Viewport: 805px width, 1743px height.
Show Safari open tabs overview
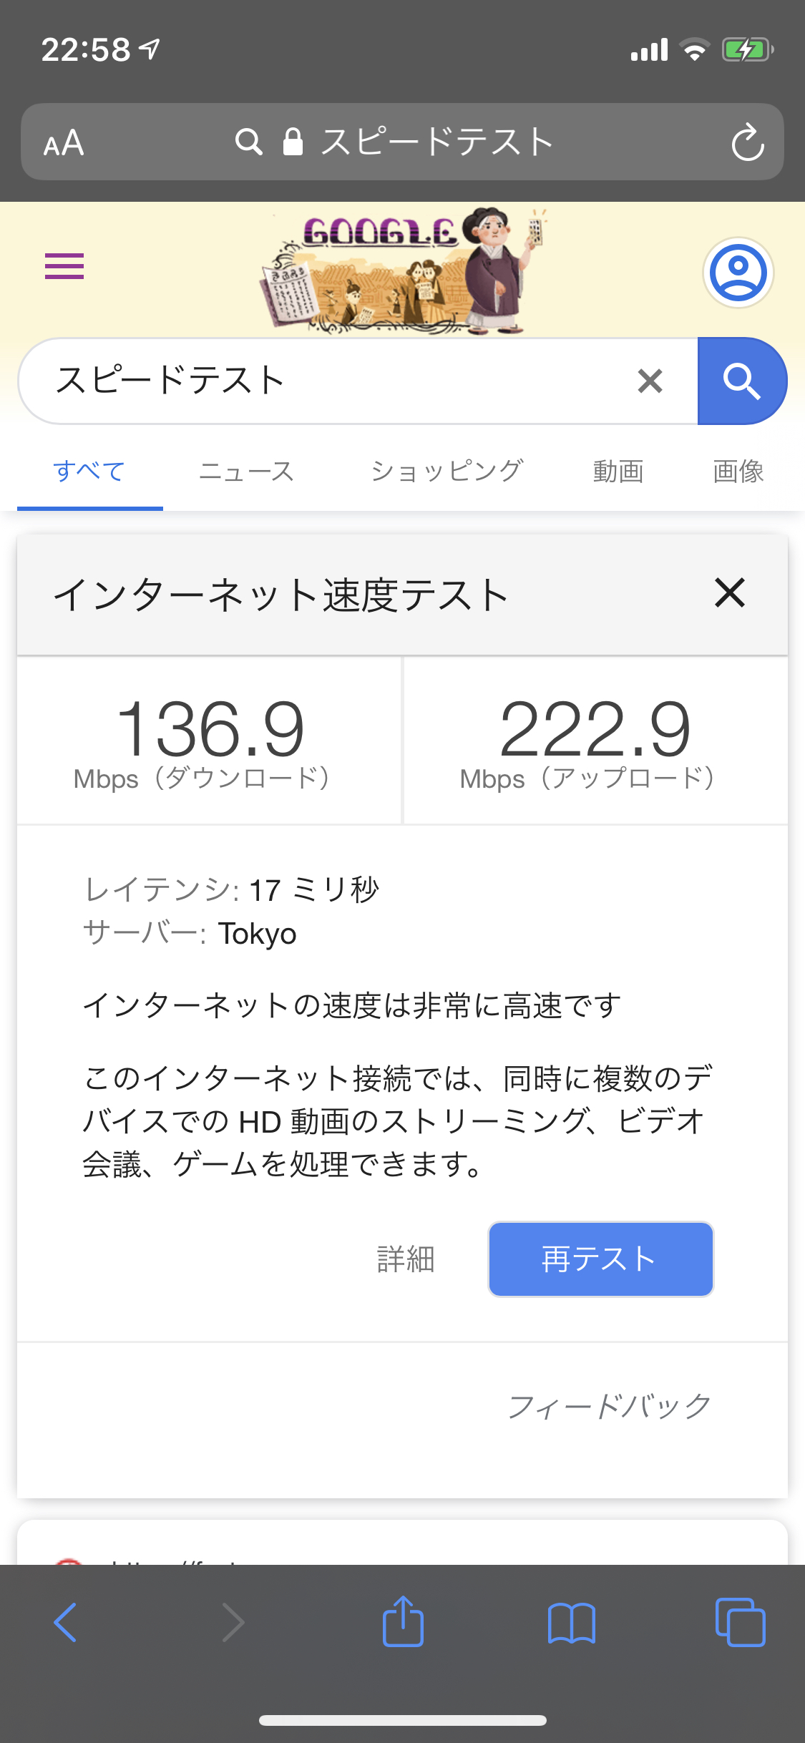pos(740,1622)
